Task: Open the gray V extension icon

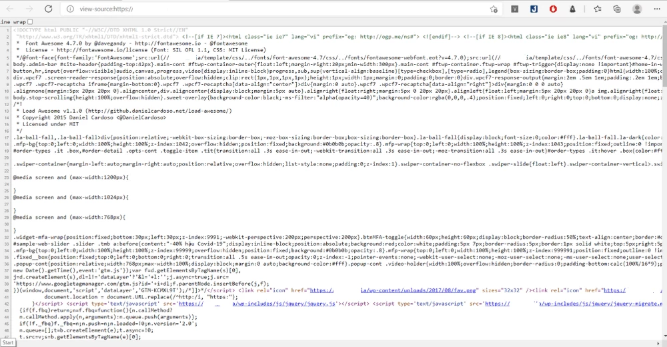Action: click(515, 9)
